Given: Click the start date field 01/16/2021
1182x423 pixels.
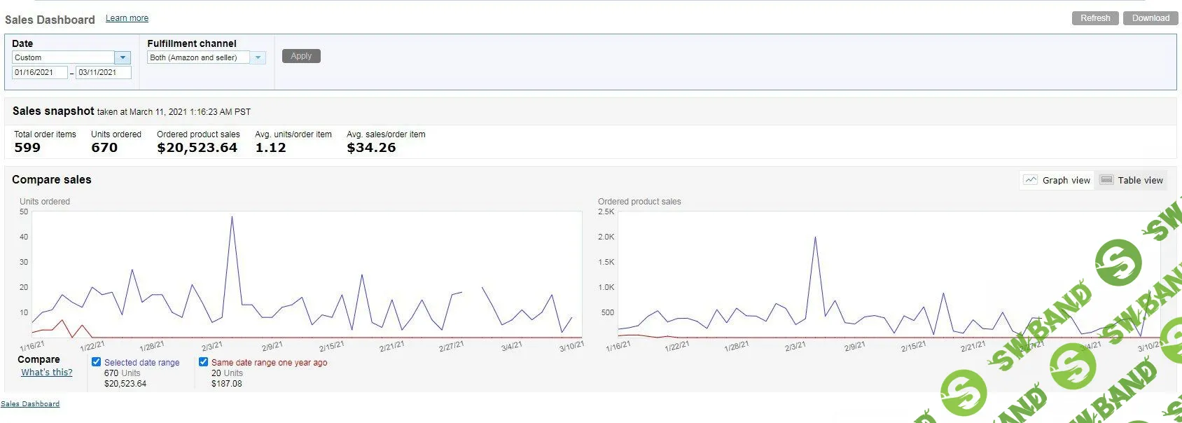Looking at the screenshot, I should 40,72.
